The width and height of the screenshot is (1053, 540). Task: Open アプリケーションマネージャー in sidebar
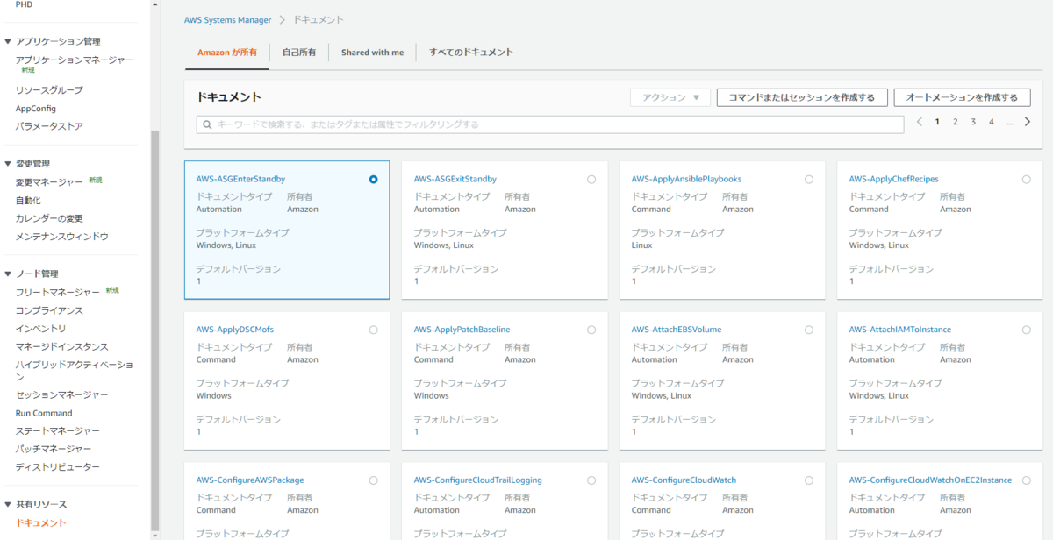(75, 60)
